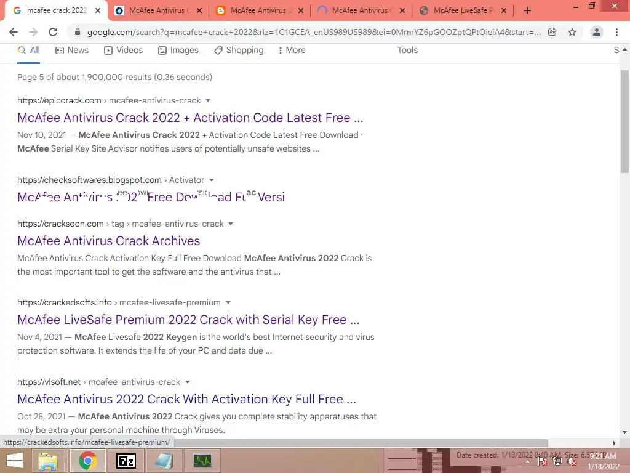Open the More search filters menu
Screen dimensions: 630x473
(x=292, y=51)
